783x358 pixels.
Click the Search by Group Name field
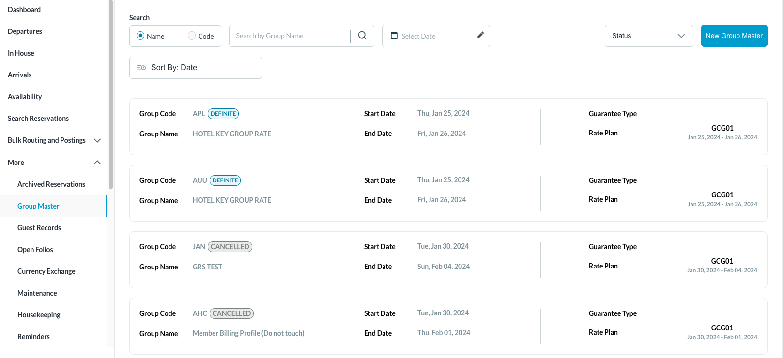290,36
